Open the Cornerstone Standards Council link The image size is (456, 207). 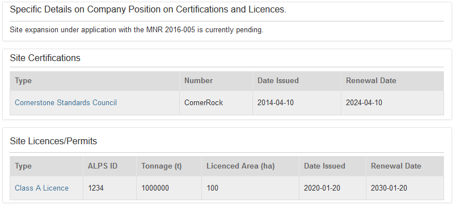coord(66,102)
